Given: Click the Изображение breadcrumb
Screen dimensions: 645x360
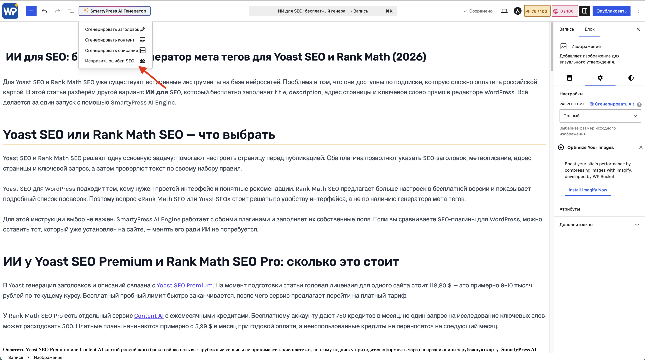Looking at the screenshot, I should tap(48, 357).
